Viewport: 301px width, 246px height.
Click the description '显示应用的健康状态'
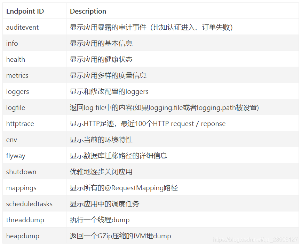pos(101,59)
